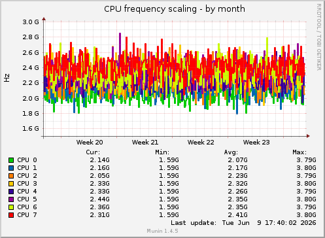Image resolution: width=325 pixels, height=238 pixels.
Task: Click the 'Max:' column header
Action: (299, 152)
